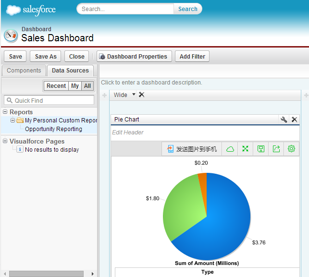Click the green save disk icon
Viewport: 309px width, 277px height.
(261, 149)
